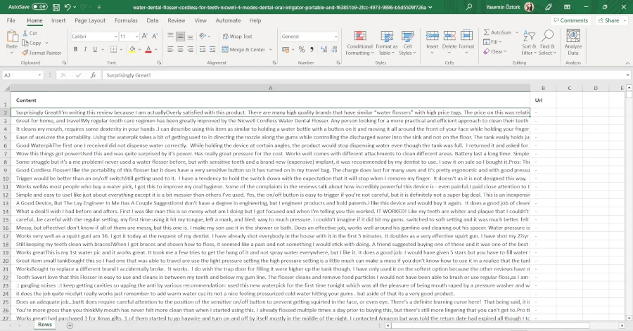Open Conditional Formatting menu

click(359, 43)
